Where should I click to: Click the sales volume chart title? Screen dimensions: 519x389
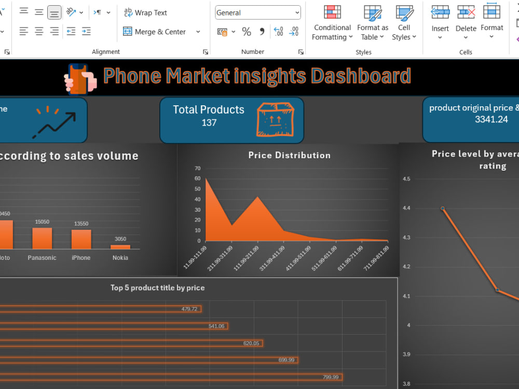coord(69,156)
